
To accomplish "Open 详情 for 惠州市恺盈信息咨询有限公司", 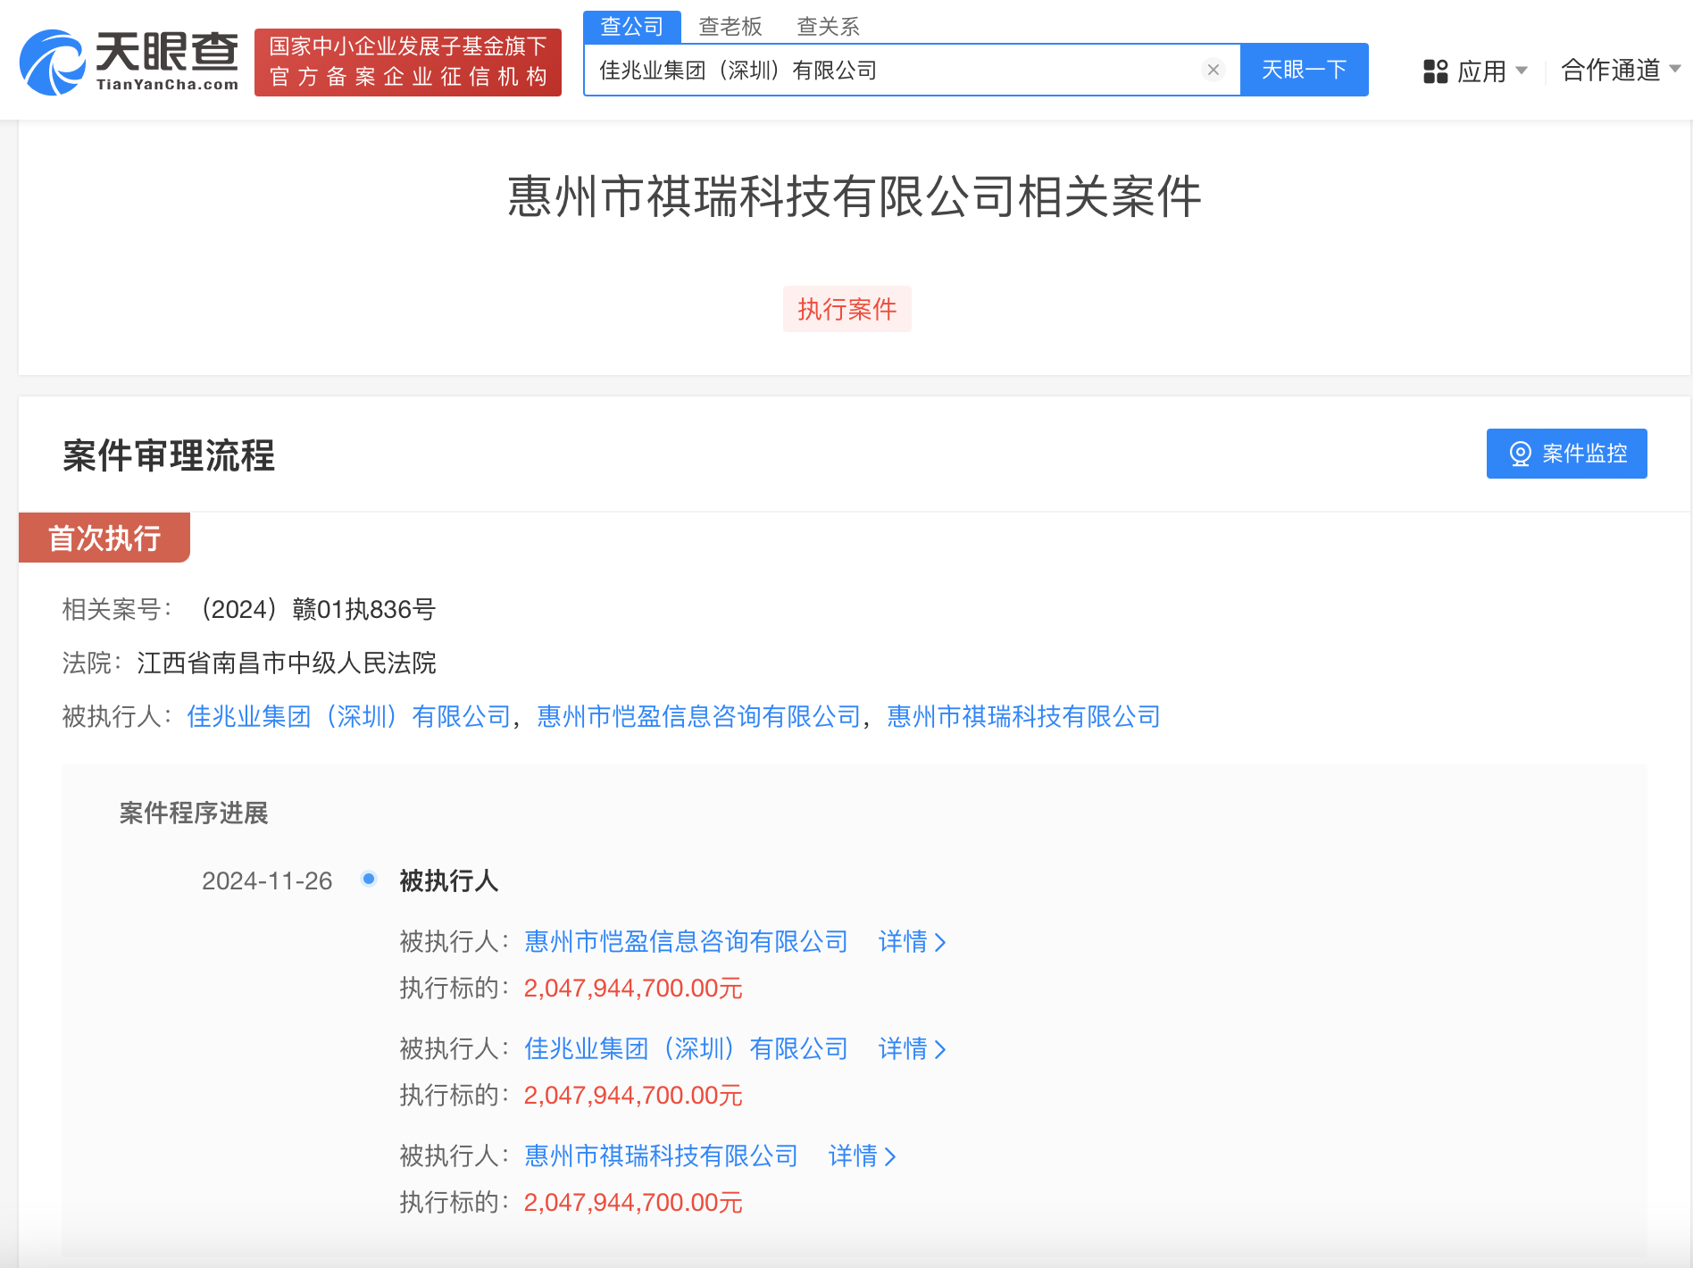I will pos(912,942).
